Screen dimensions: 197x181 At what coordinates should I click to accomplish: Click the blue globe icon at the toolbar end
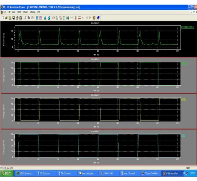[98, 18]
